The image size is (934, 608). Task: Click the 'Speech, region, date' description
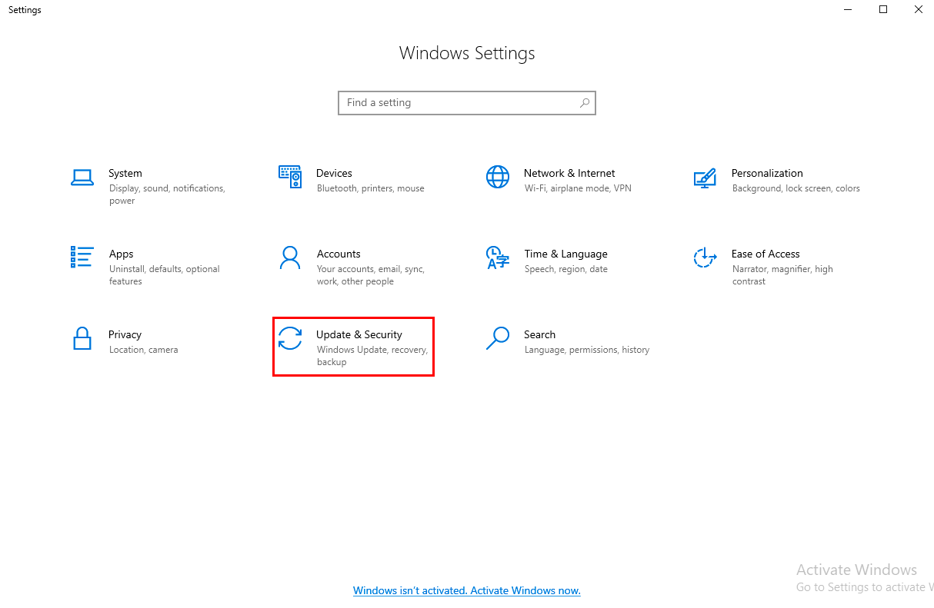tap(566, 269)
